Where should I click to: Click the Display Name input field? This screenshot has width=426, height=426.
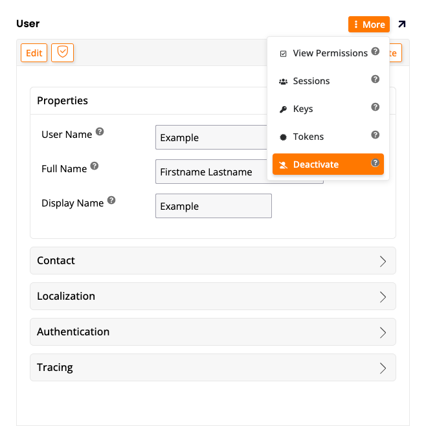[214, 207]
